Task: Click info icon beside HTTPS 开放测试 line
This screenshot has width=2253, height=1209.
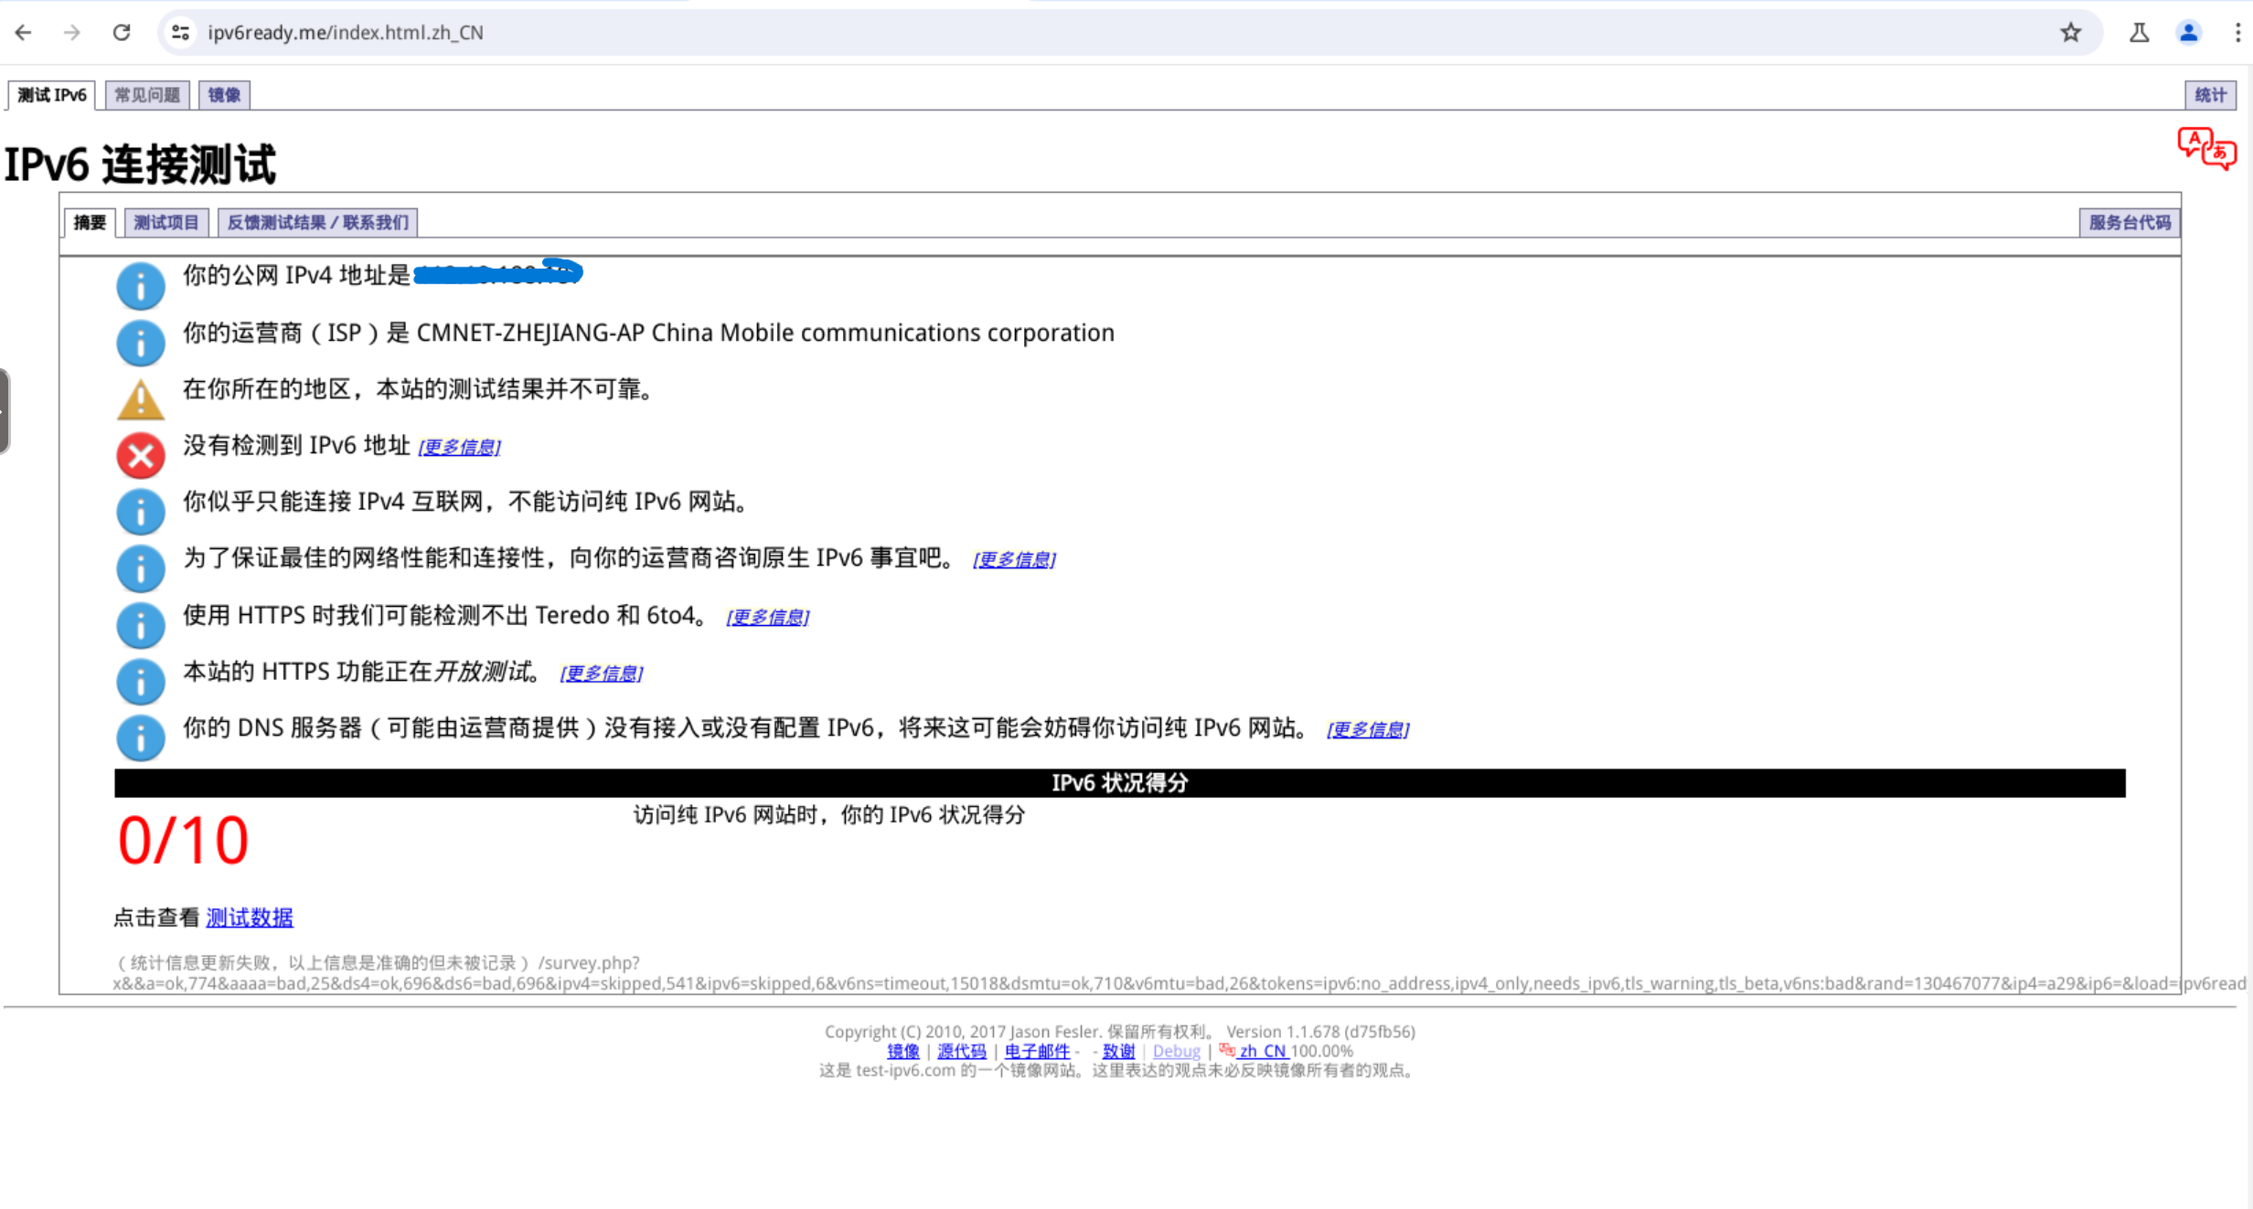Action: tap(141, 682)
